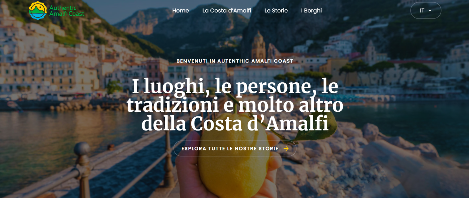Screen dimensions: 469x198
Task: Click the rounded outline of language selector
Action: click(x=426, y=10)
